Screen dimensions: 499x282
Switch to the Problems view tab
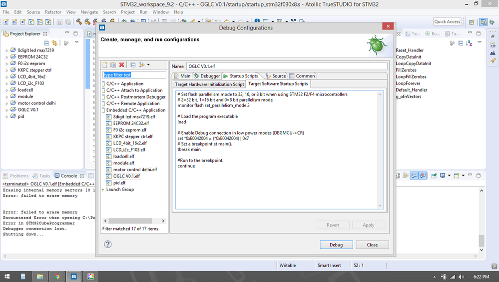[15, 176]
